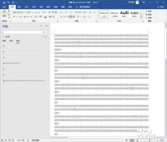167x142 pixels.
Task: Go to next search result arrow
Action: (46, 37)
